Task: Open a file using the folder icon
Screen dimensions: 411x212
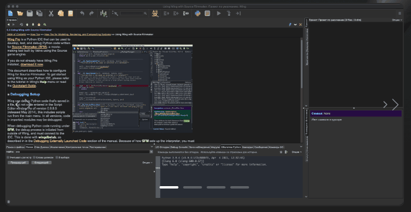Action: pyautogui.click(x=20, y=14)
